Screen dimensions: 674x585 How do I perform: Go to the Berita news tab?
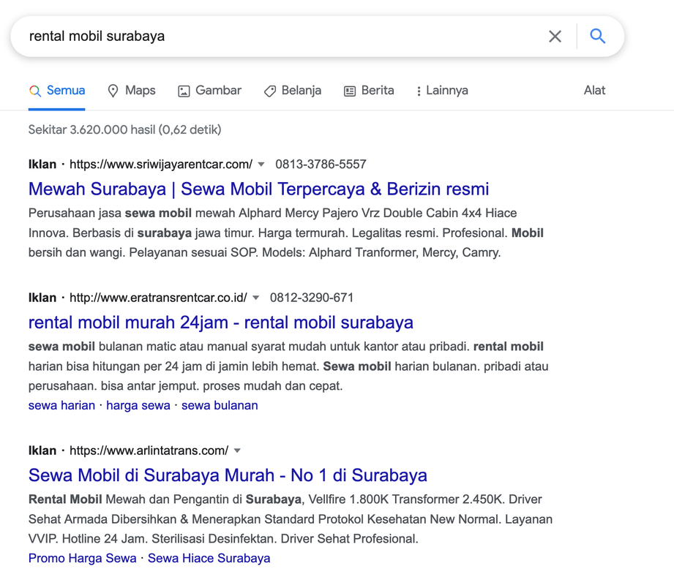click(369, 91)
